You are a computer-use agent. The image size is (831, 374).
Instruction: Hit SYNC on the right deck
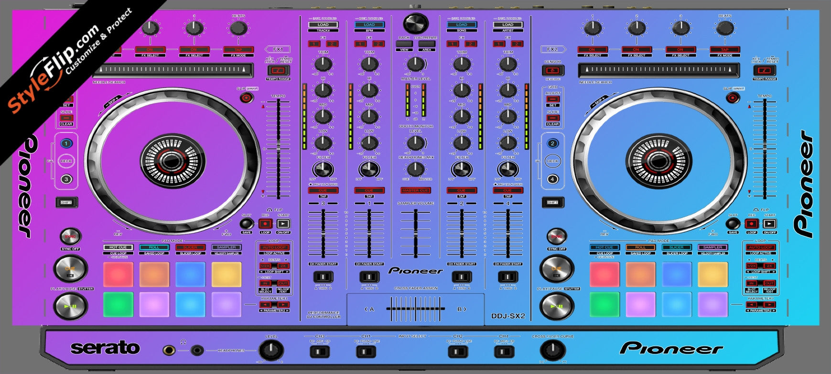coord(557,236)
